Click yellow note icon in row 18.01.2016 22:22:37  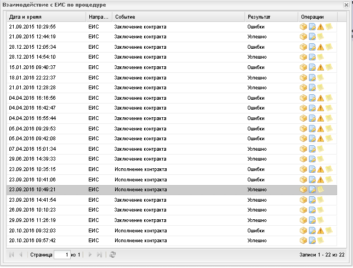click(x=321, y=78)
